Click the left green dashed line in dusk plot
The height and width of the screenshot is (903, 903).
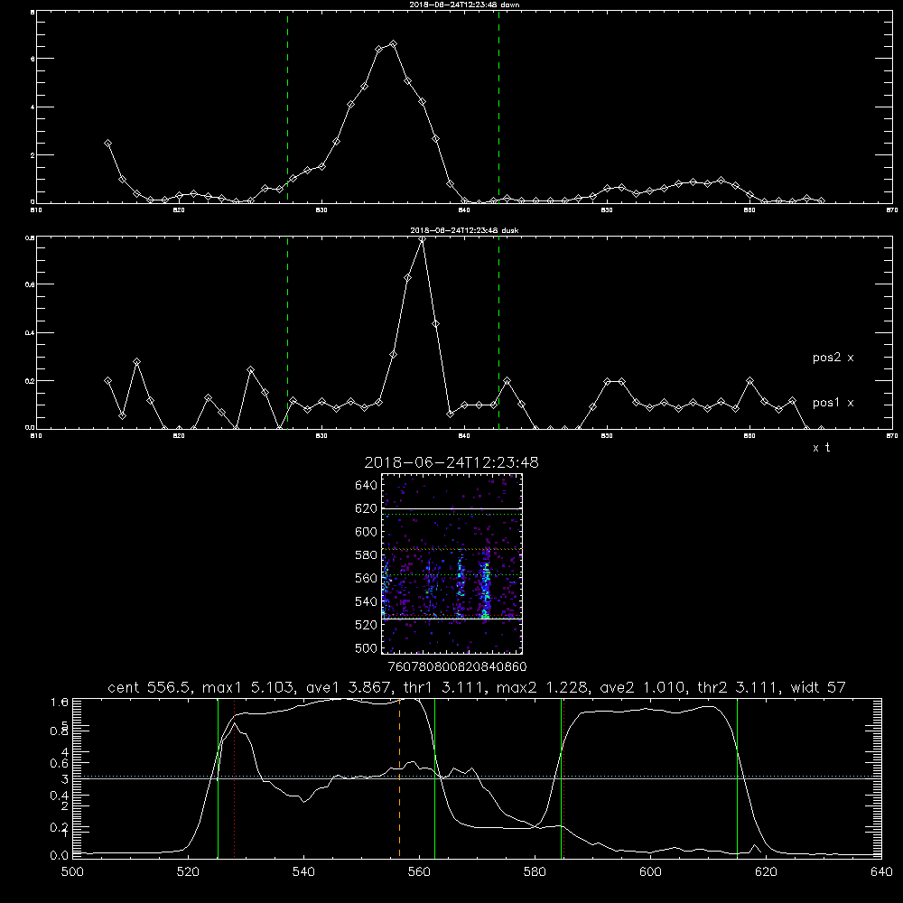click(287, 332)
